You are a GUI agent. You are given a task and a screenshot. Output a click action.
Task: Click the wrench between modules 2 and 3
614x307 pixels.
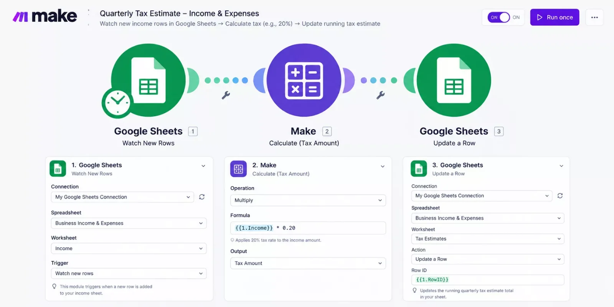coord(380,95)
